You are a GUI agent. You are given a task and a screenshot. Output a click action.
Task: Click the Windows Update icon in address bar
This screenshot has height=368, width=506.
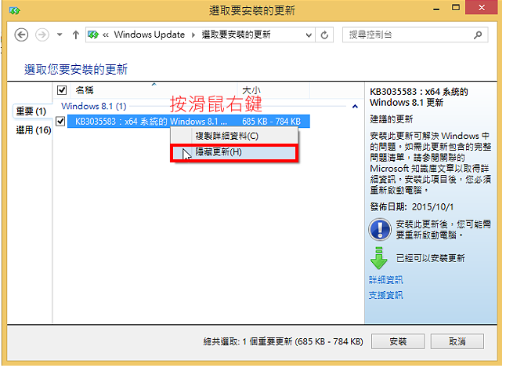[93, 35]
